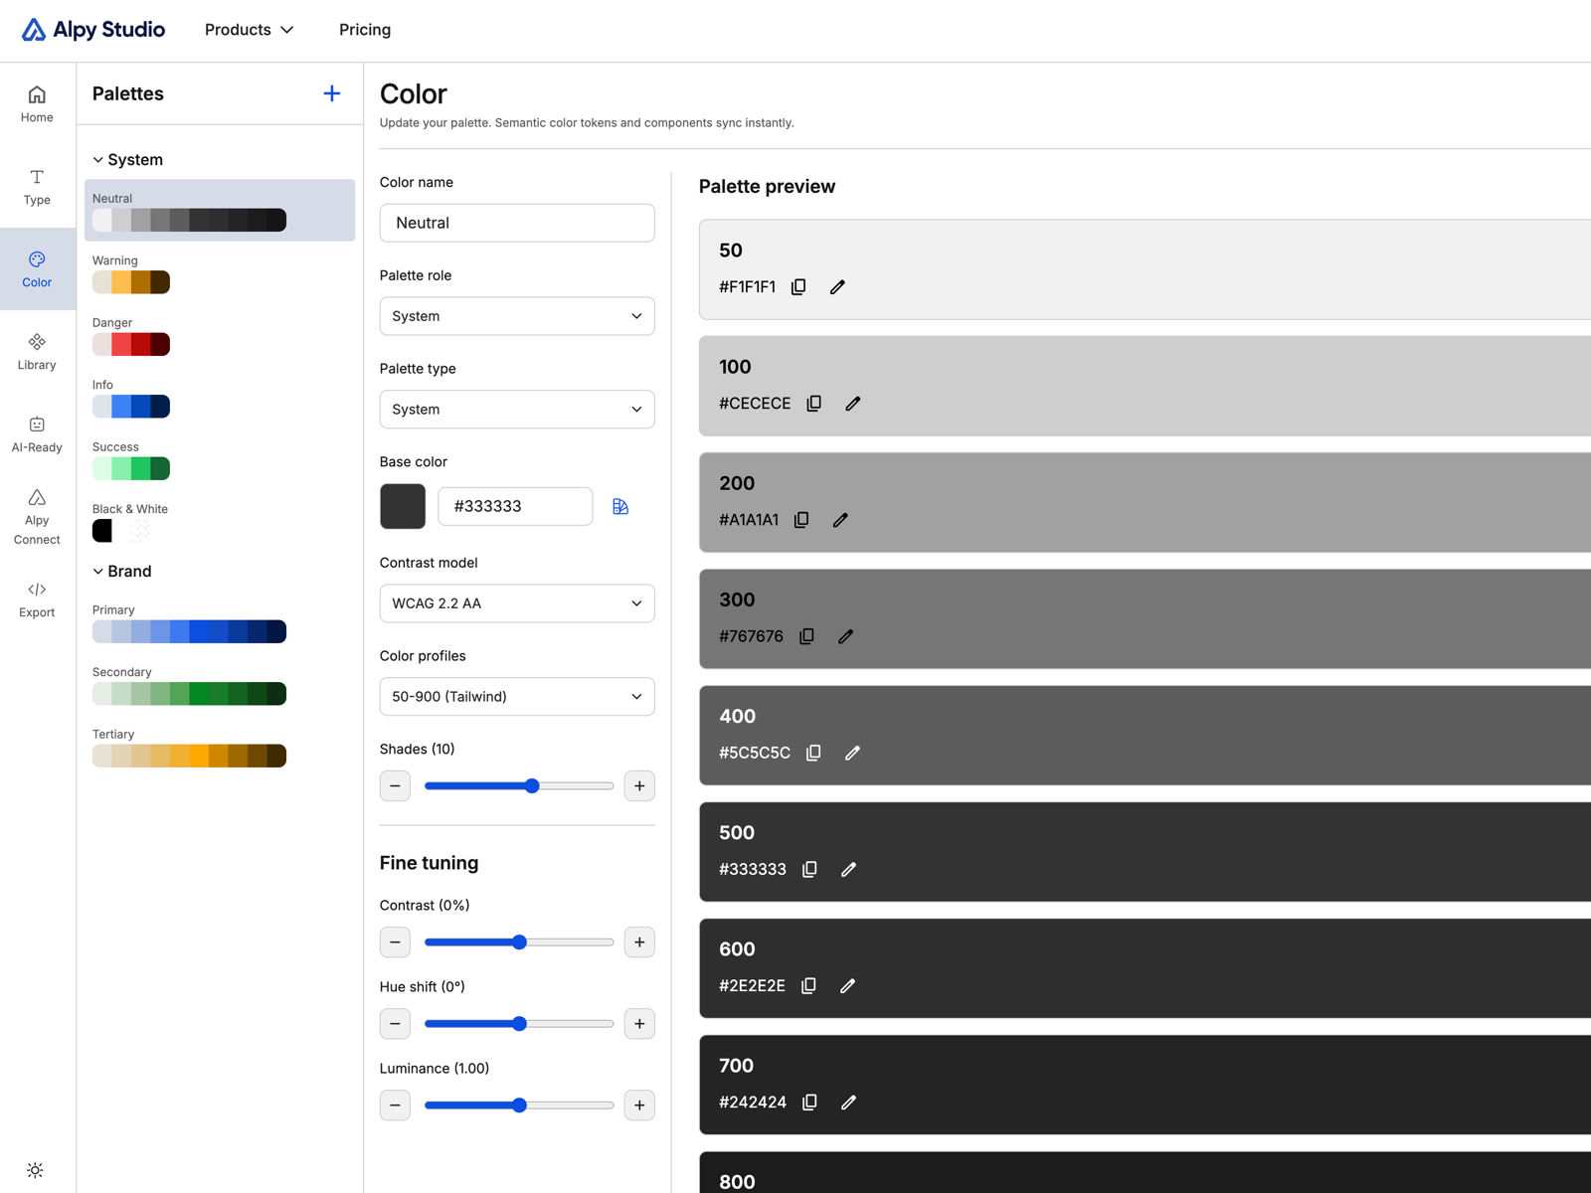Decrease Hue shift with minus button

tap(395, 1023)
